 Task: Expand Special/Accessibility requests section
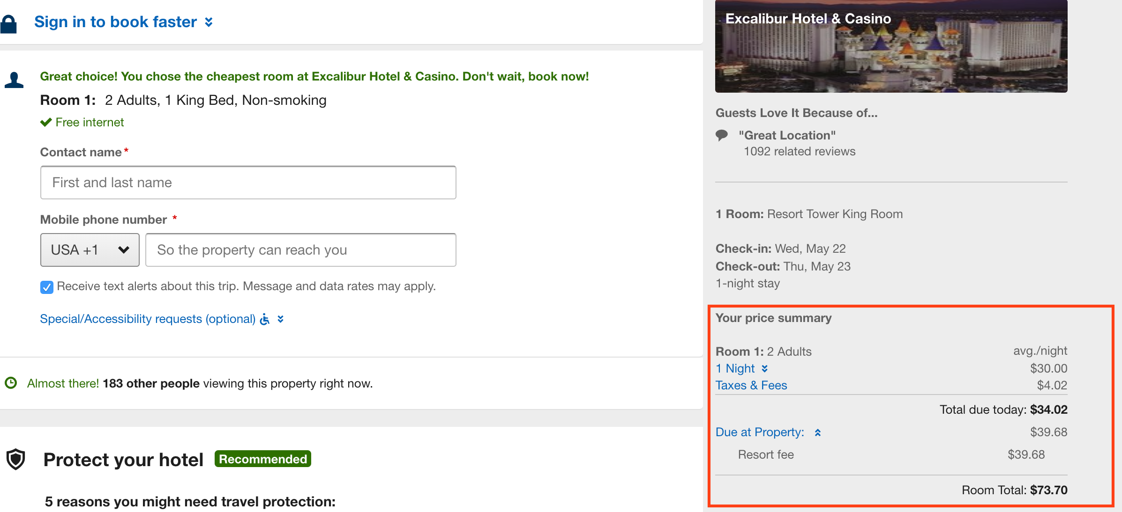coord(280,319)
